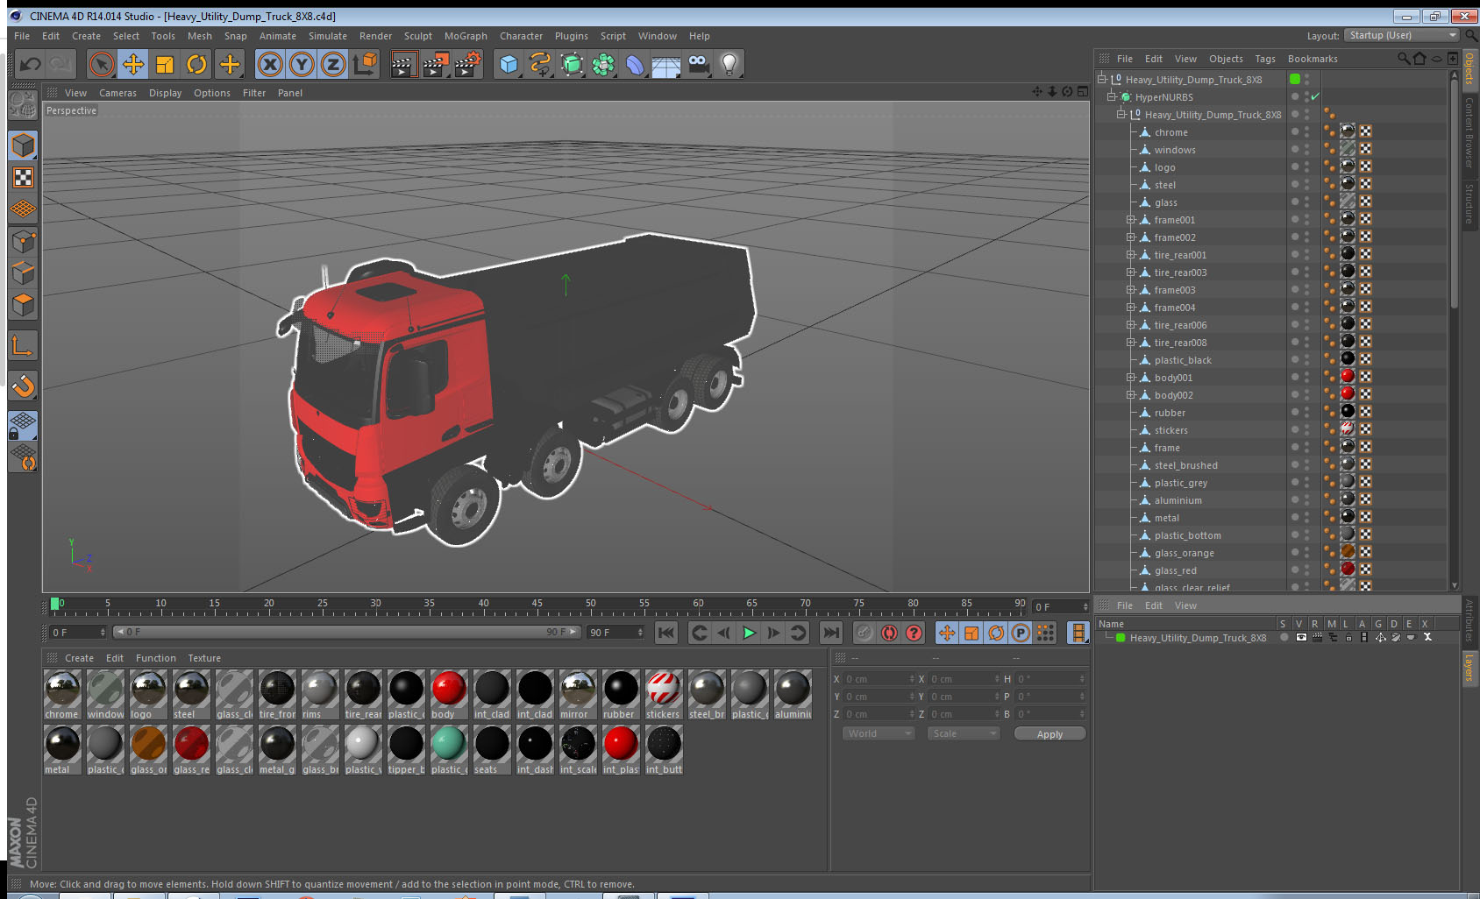Toggle HyperNURBS enable checkmark
The image size is (1480, 899).
[x=1315, y=96]
